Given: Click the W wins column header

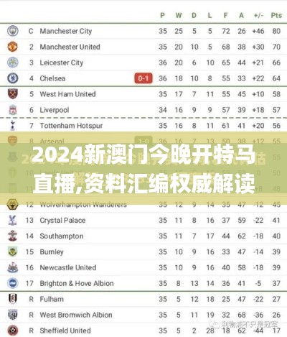Looking at the screenshot, I should pos(179,15).
